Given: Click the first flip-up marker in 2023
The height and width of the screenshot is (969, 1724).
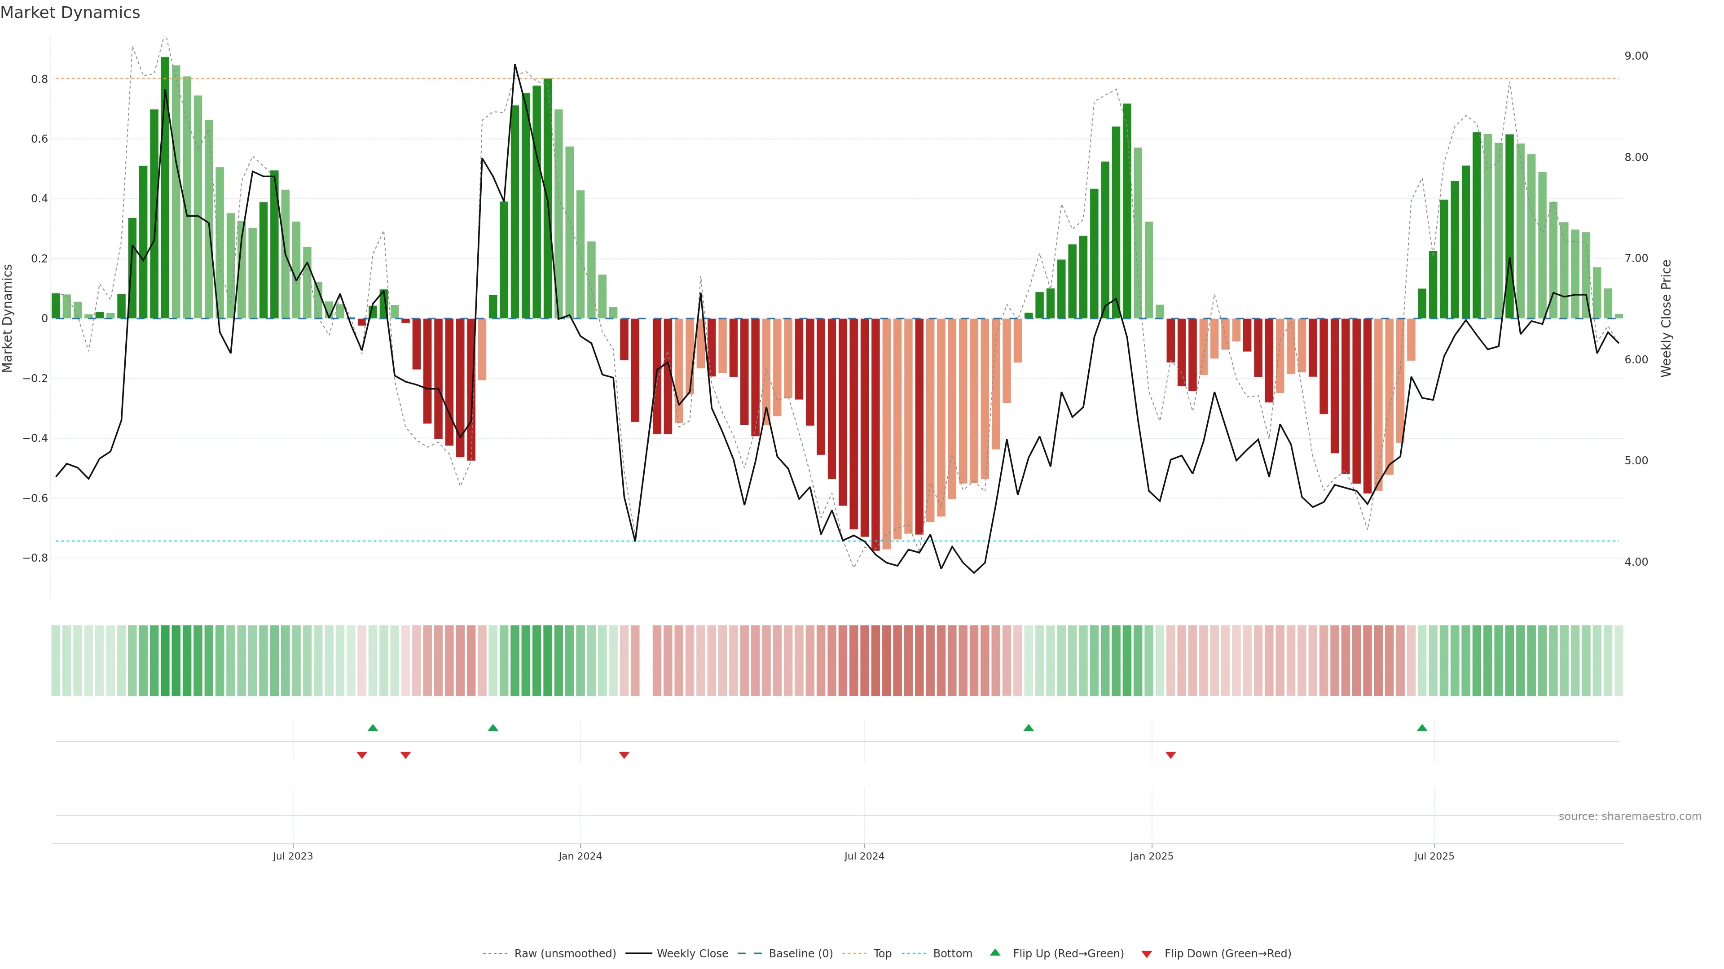Looking at the screenshot, I should tap(373, 728).
